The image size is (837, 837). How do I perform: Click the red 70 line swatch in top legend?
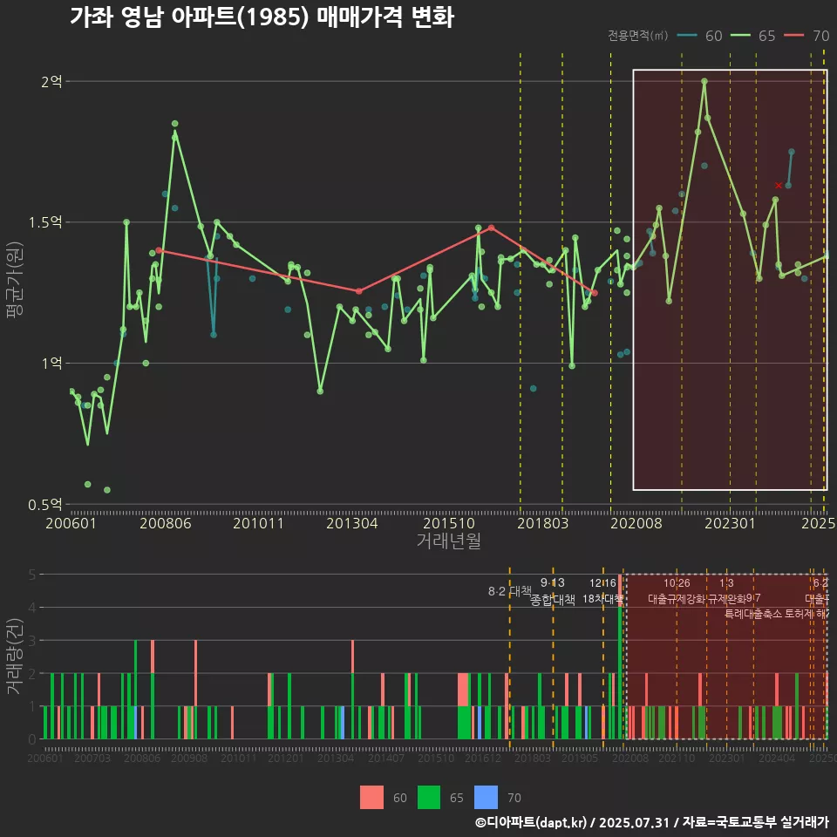(x=793, y=36)
